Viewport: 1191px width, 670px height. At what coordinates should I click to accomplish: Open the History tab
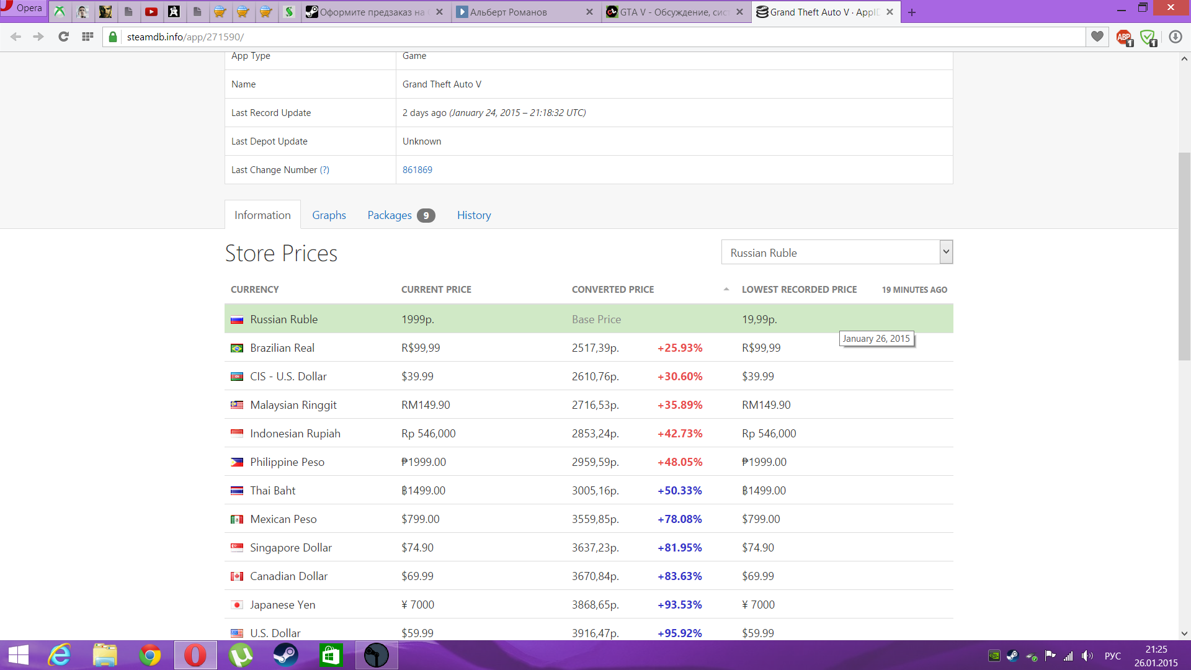(x=474, y=215)
